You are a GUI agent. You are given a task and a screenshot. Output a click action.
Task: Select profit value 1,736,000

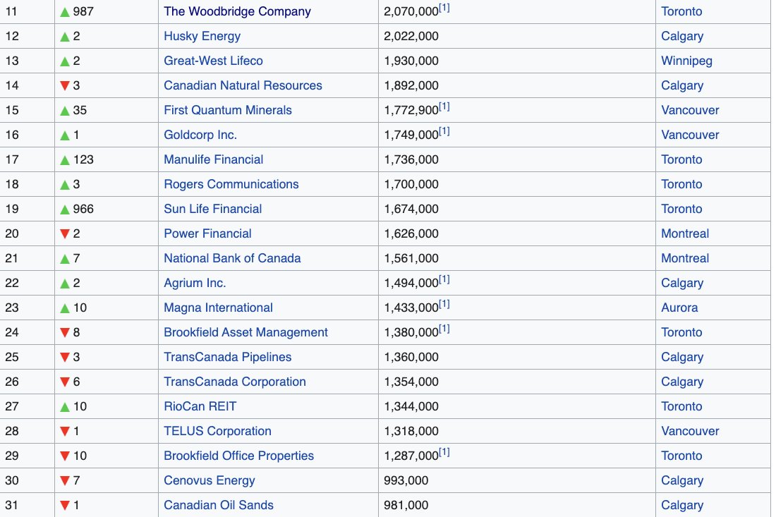pyautogui.click(x=411, y=160)
